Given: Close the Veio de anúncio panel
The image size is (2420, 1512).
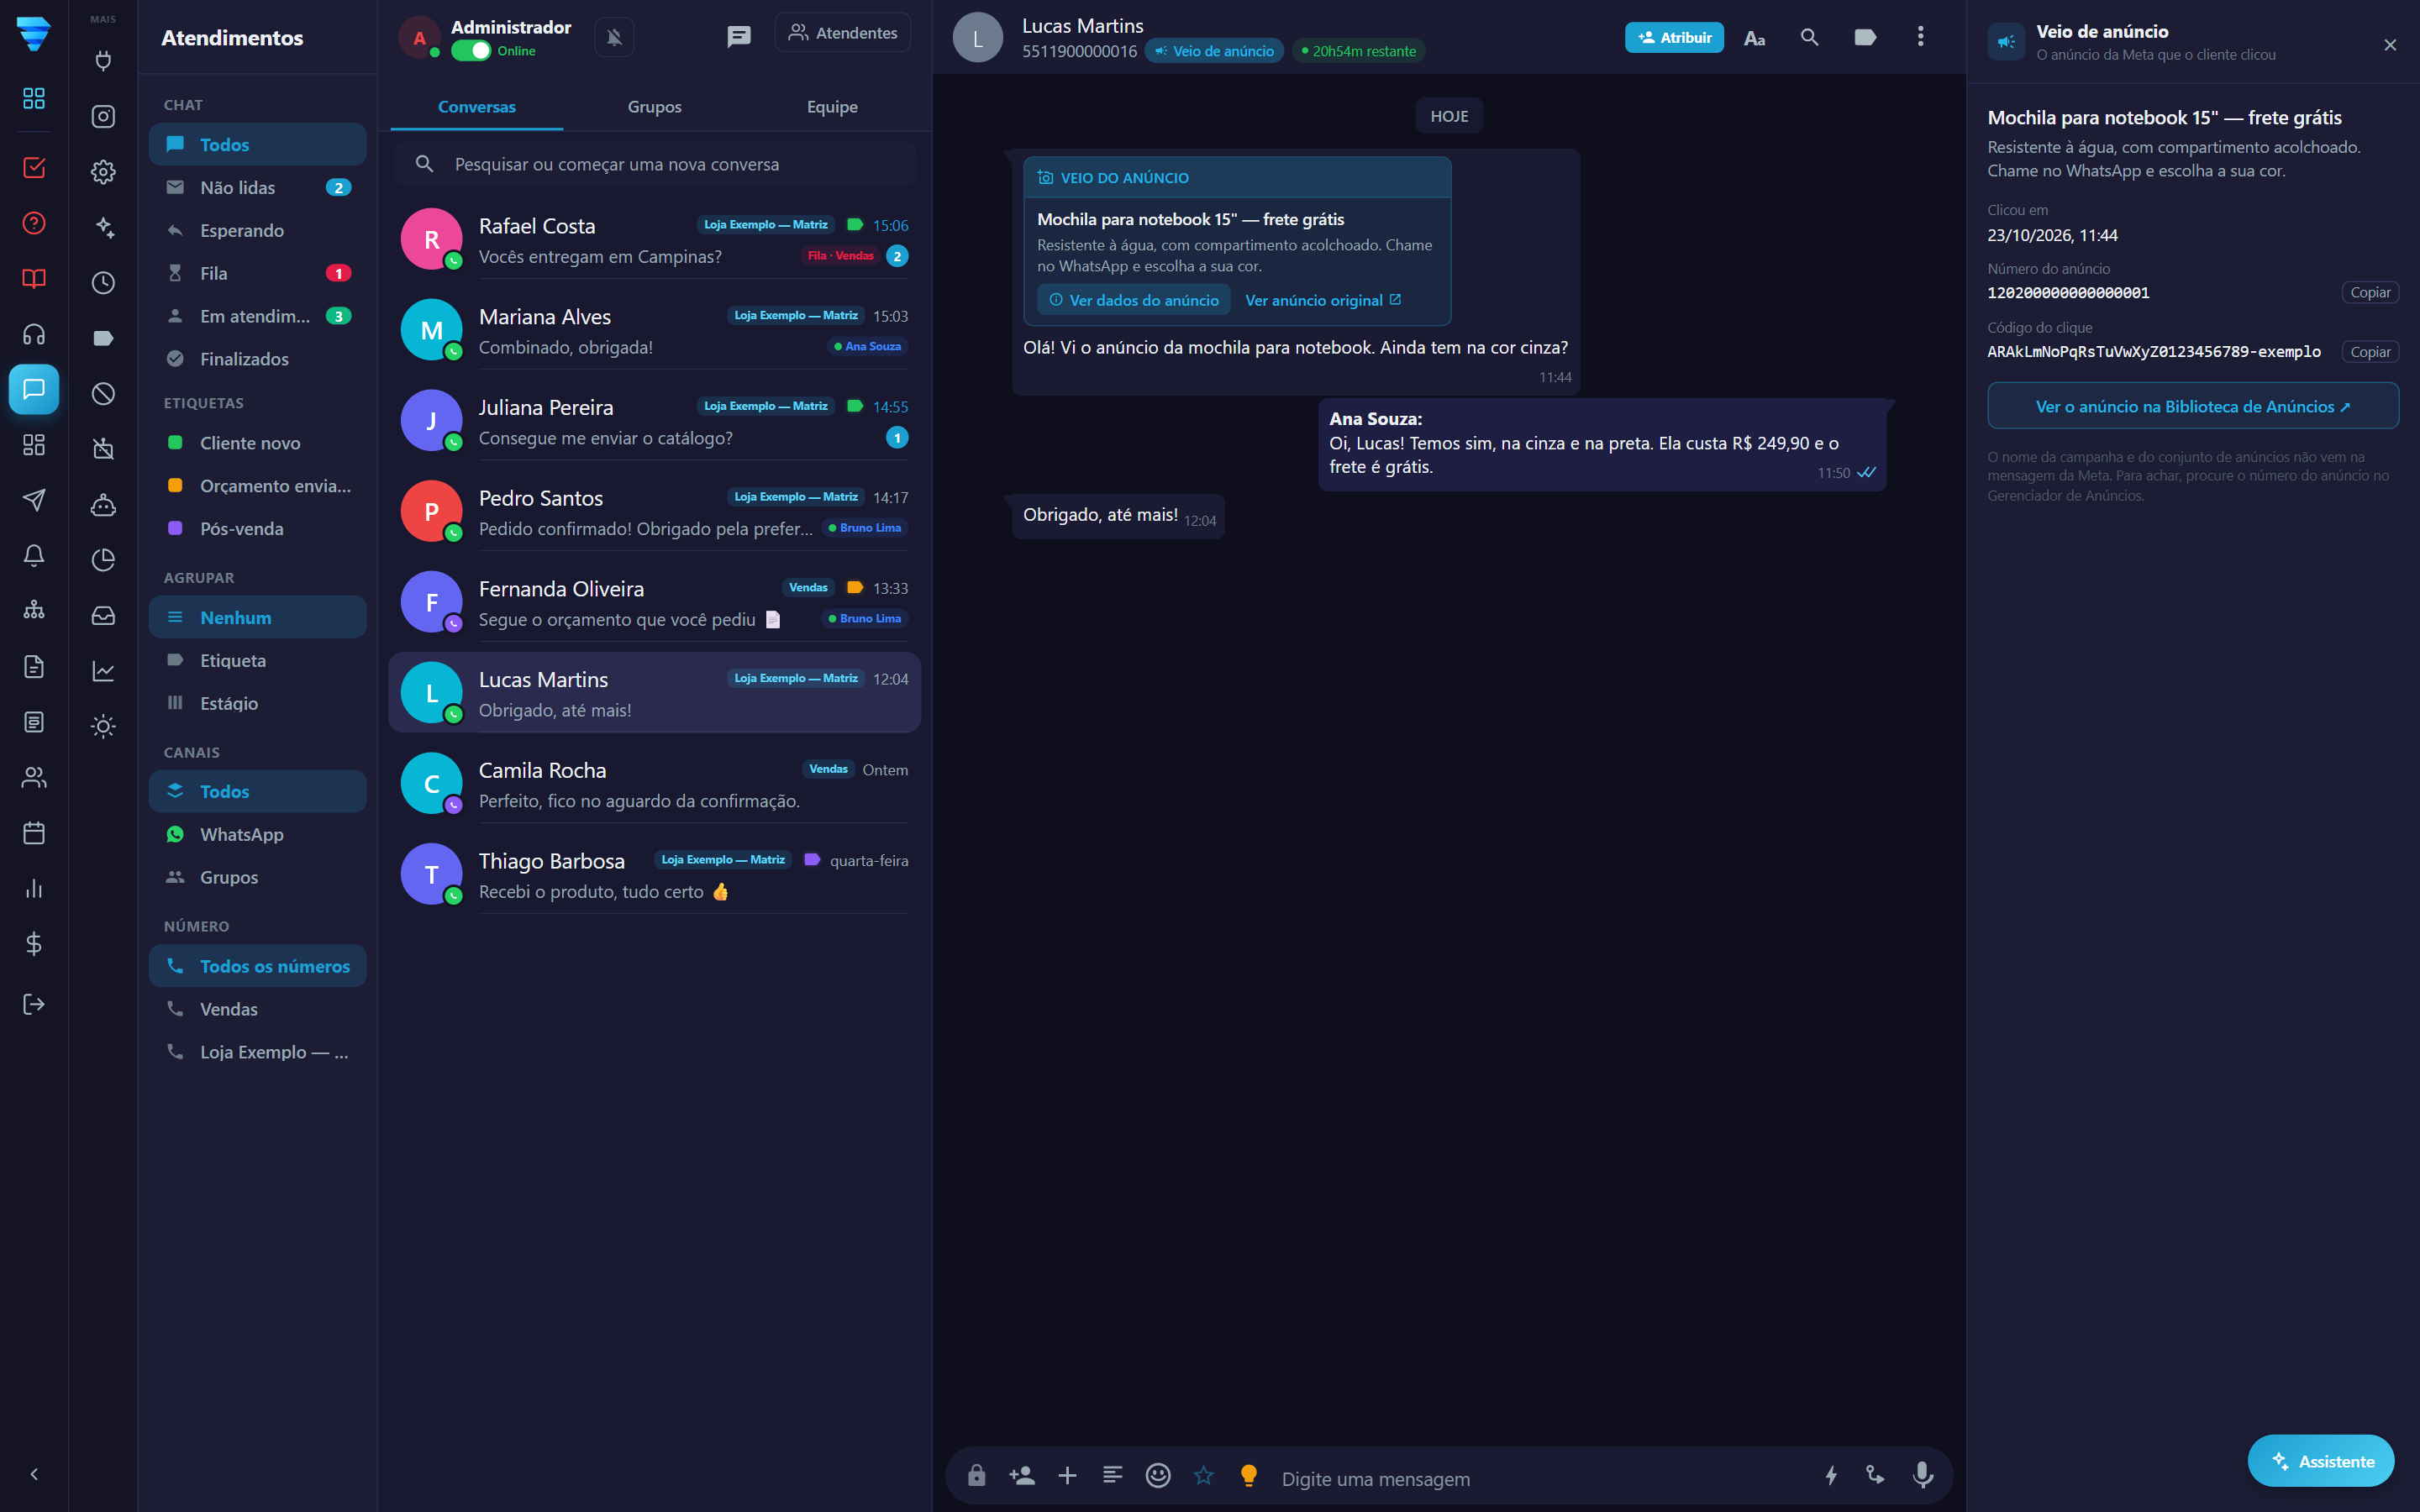Looking at the screenshot, I should pyautogui.click(x=2390, y=45).
